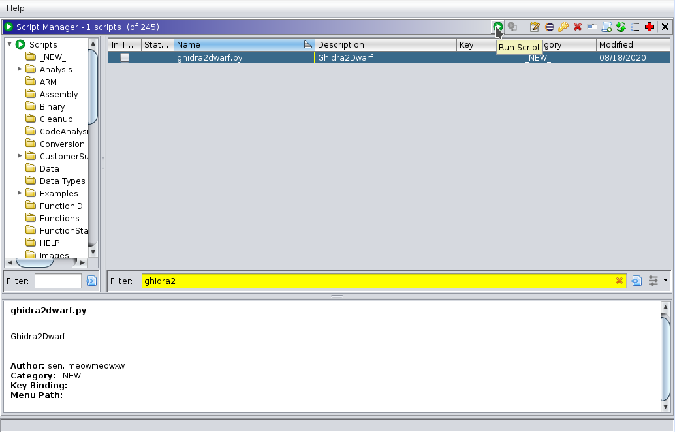Screen dimensions: 675x432
Task: Run the selected script with Run Script
Action: pyautogui.click(x=497, y=27)
